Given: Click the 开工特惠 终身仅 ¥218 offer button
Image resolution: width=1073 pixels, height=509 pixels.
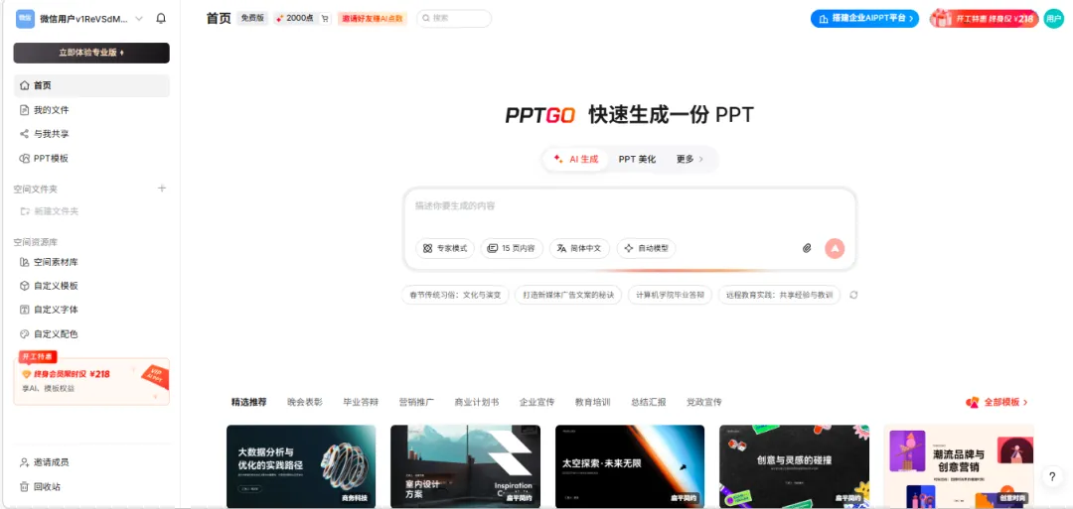Looking at the screenshot, I should pos(984,19).
